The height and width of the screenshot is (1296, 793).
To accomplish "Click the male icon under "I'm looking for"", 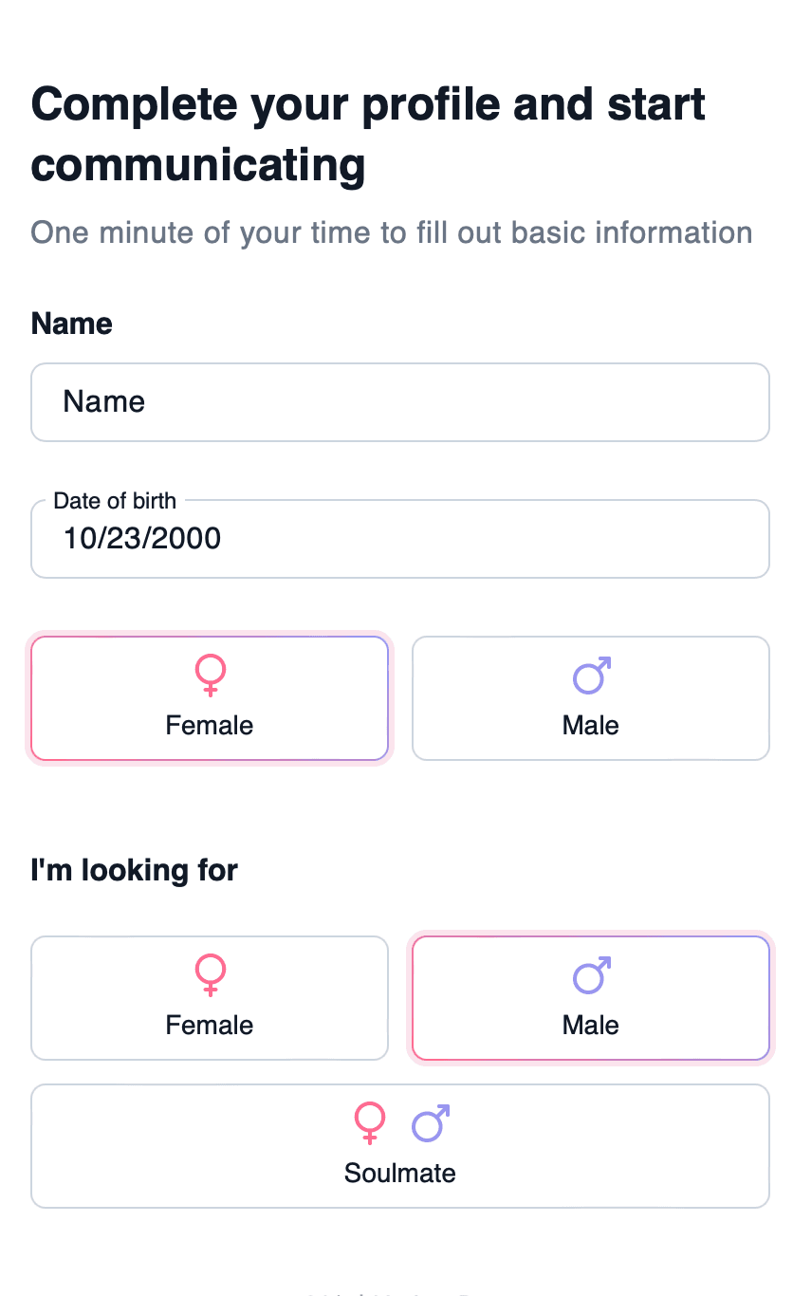I will pyautogui.click(x=590, y=974).
